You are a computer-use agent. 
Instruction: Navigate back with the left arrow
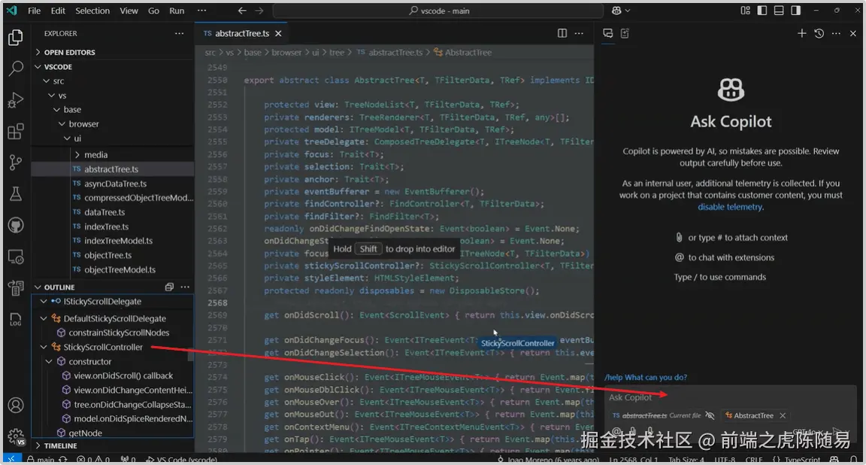point(242,11)
